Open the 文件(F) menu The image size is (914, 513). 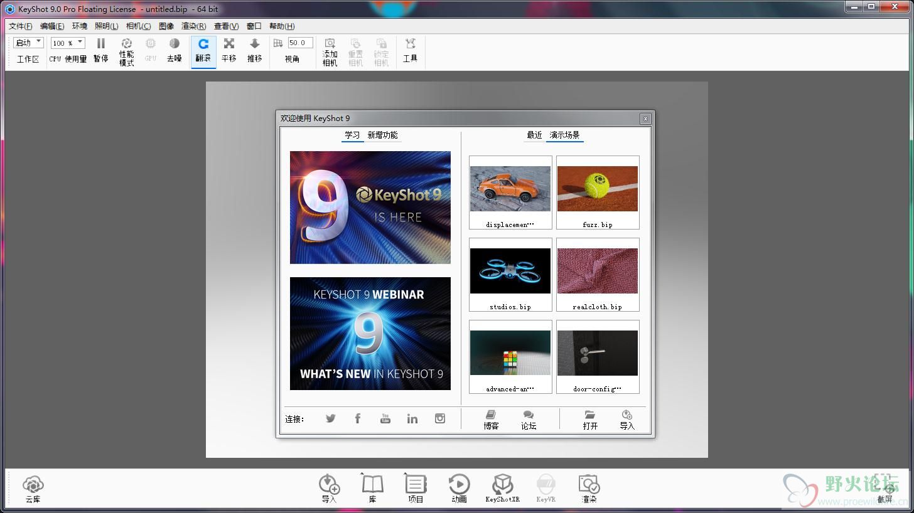click(21, 26)
